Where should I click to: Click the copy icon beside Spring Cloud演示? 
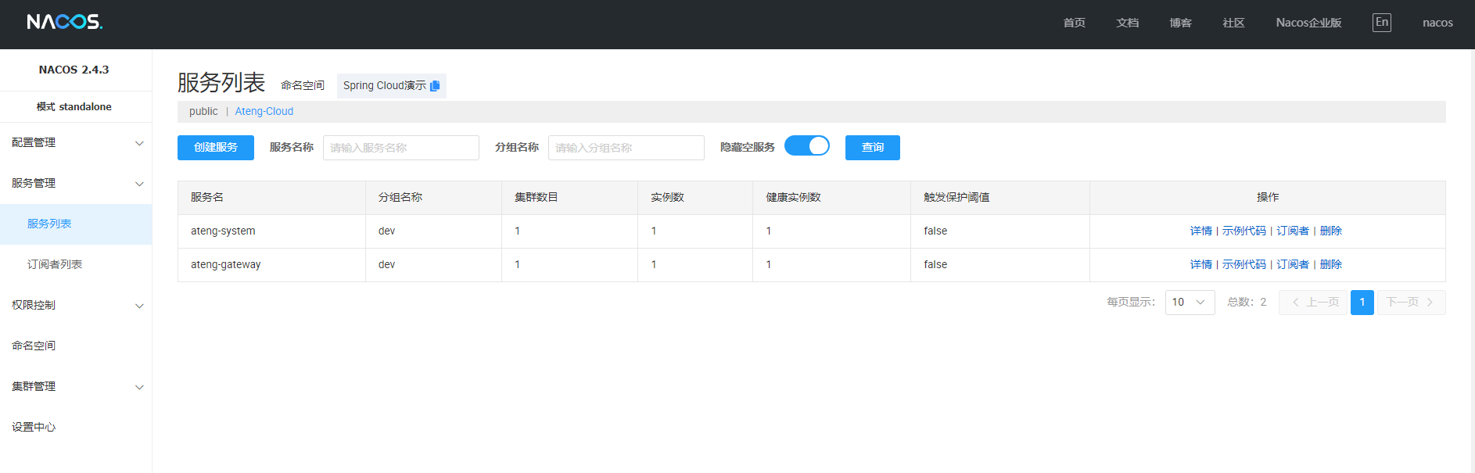pyautogui.click(x=435, y=86)
